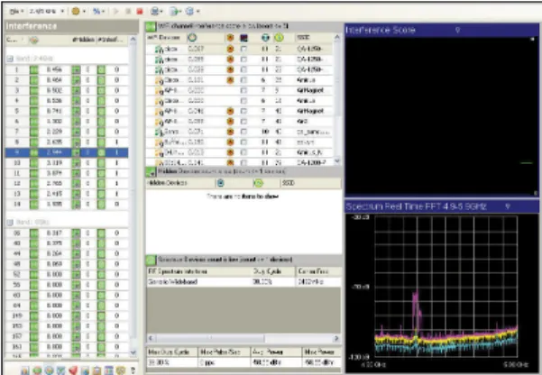Check the box in the first WiFi device row

point(243,49)
